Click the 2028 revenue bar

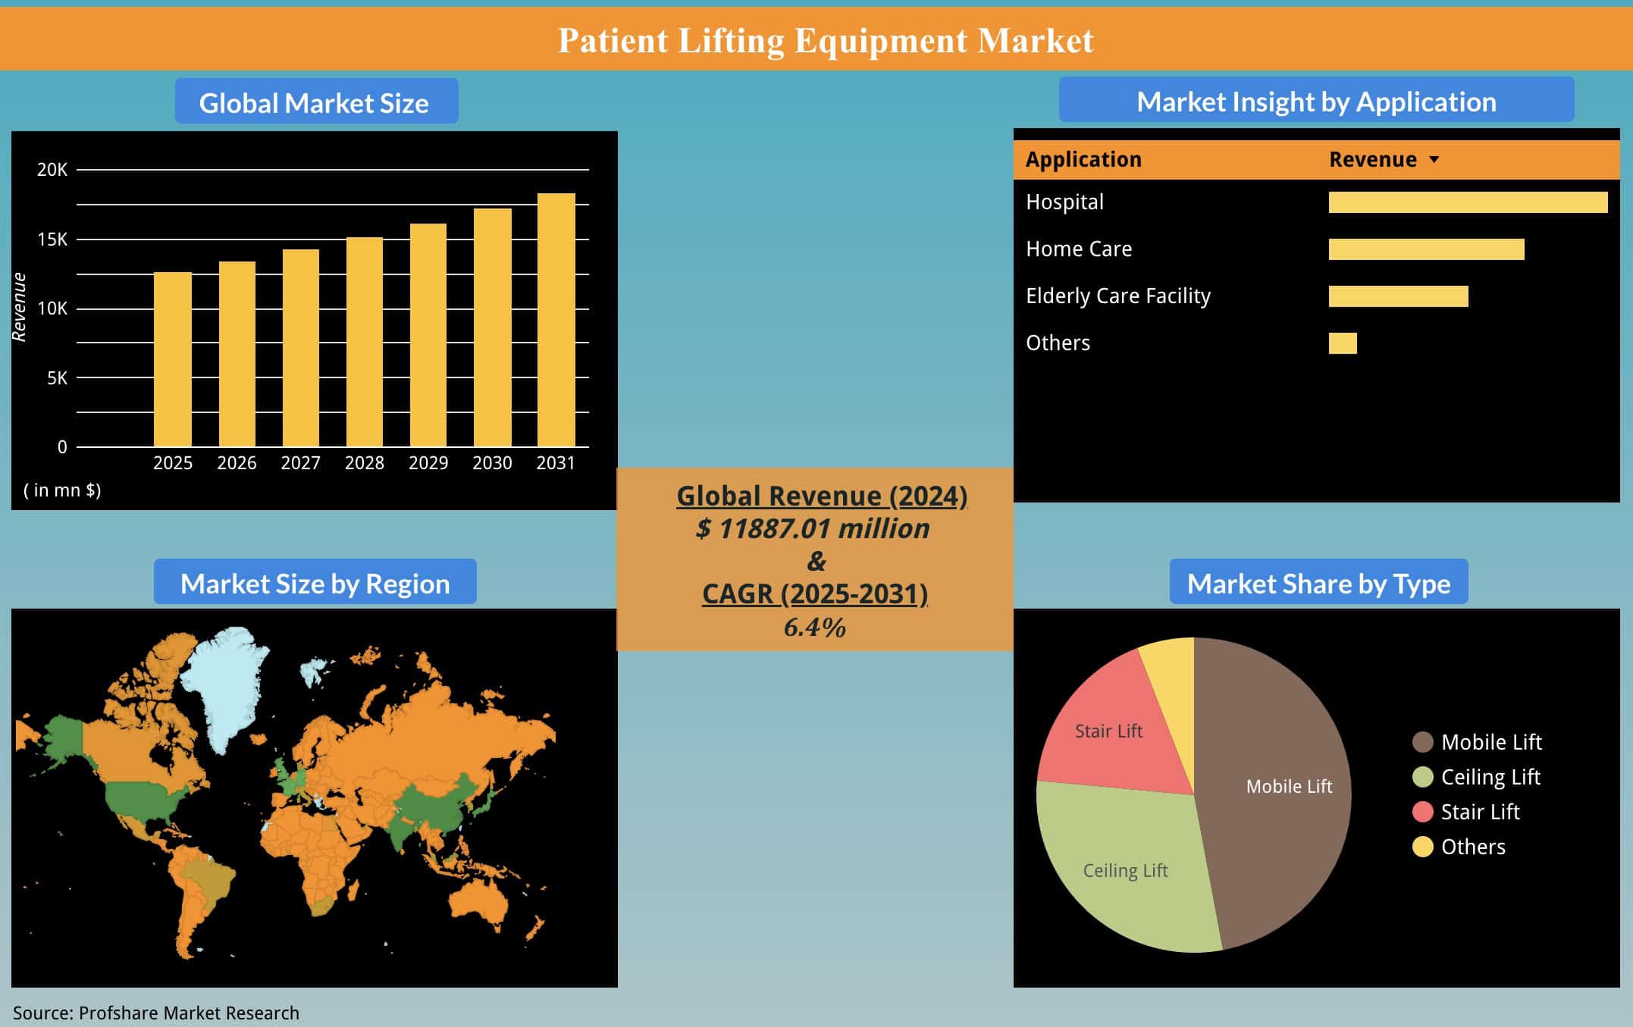(365, 342)
